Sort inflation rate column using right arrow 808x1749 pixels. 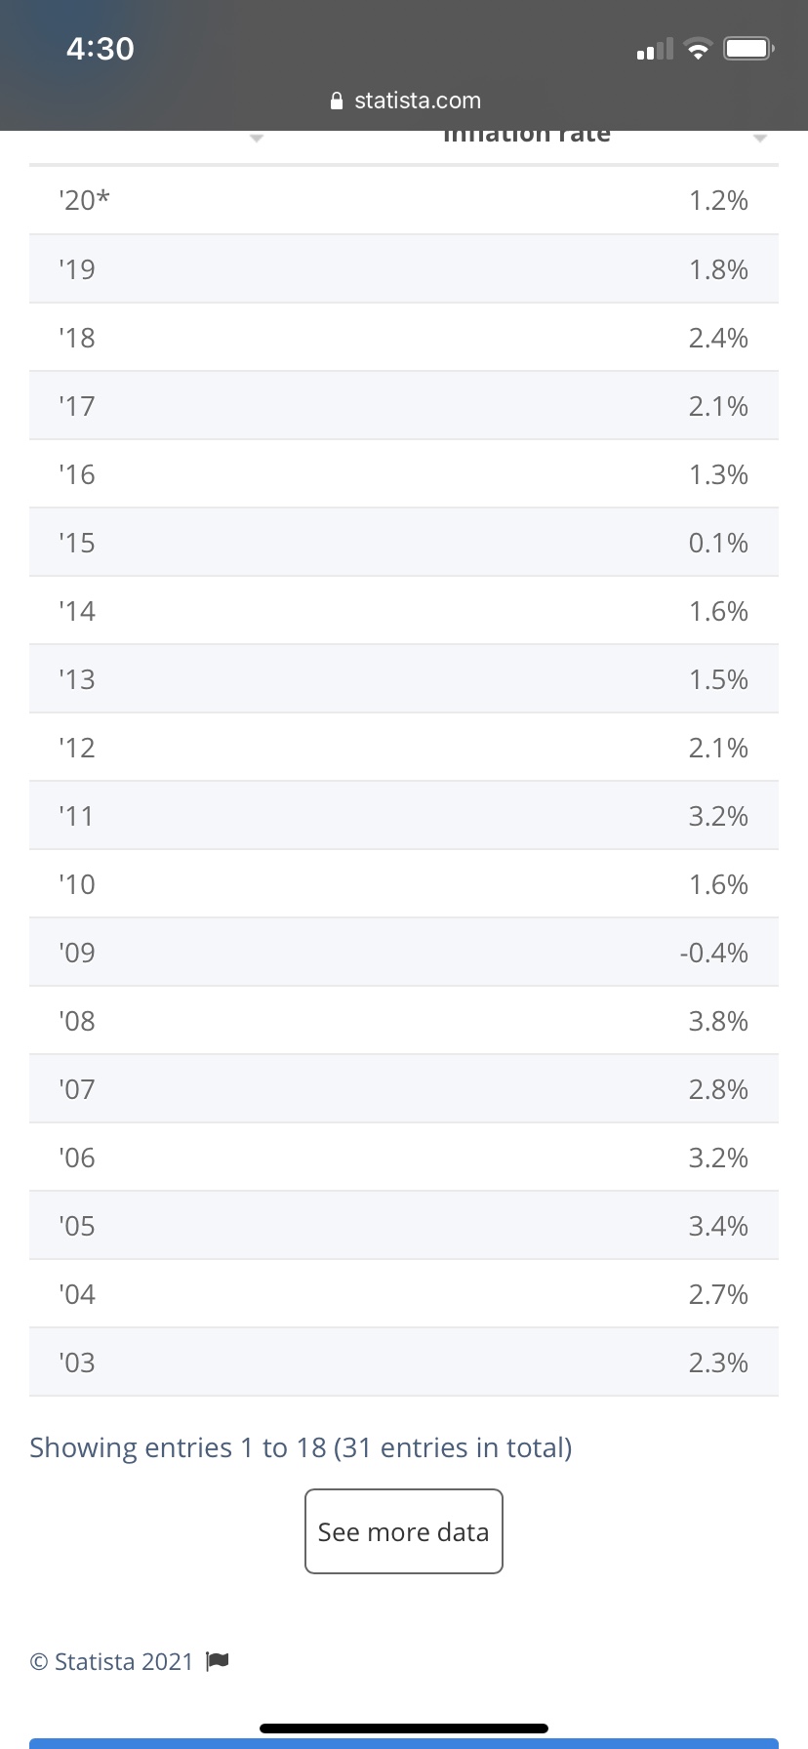tap(760, 139)
